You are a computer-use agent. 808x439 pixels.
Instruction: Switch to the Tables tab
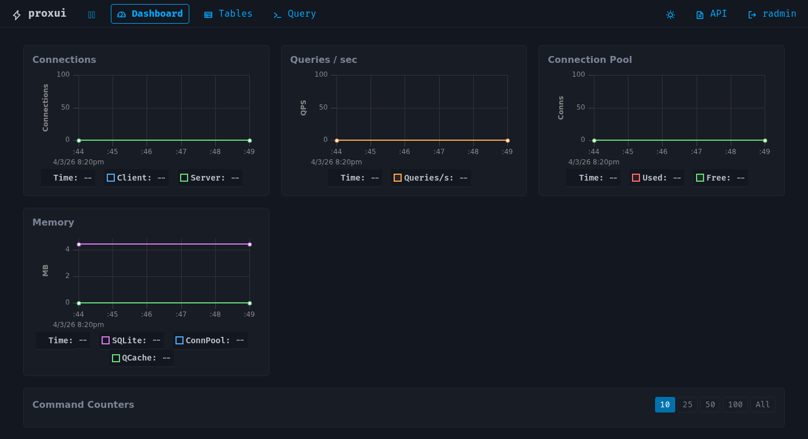point(228,13)
